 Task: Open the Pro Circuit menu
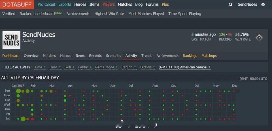tap(46, 5)
